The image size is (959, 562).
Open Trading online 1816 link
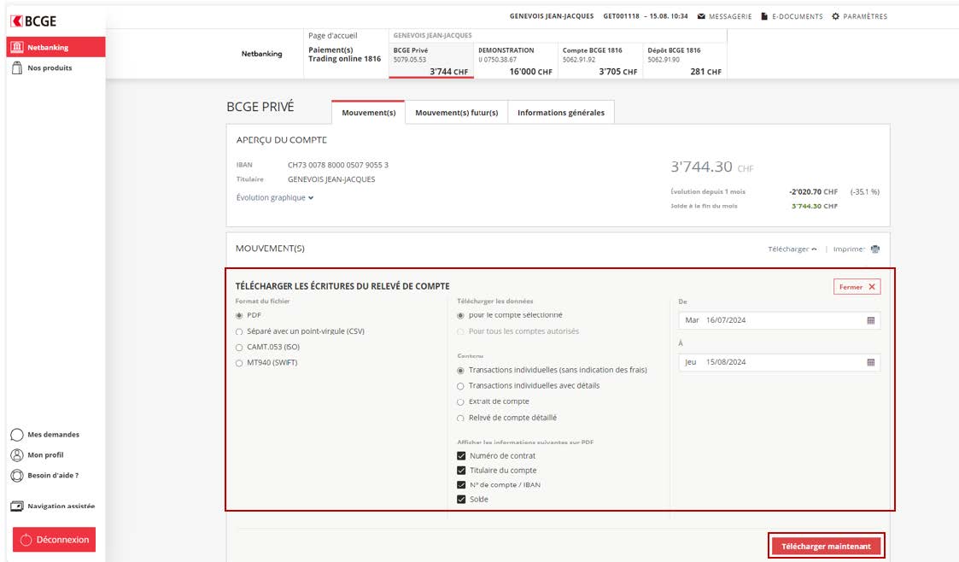point(344,59)
